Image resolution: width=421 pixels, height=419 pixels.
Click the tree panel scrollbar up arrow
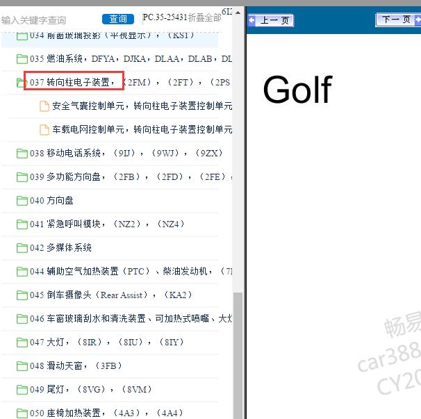238,13
